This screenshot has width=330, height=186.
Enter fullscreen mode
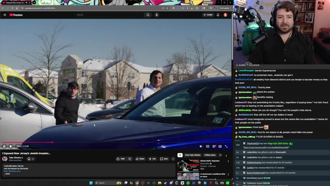[226, 146]
